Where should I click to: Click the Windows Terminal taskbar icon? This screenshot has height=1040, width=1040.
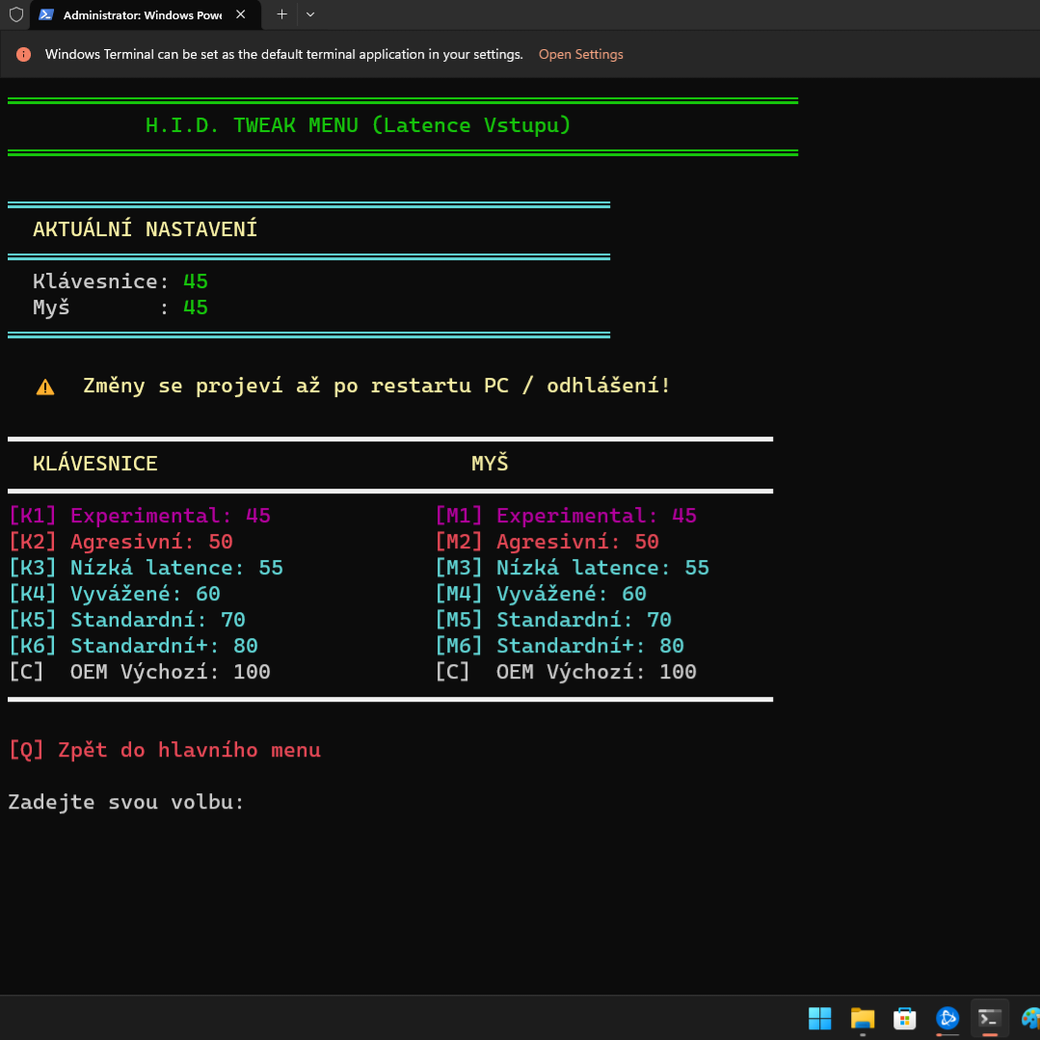(x=989, y=1018)
